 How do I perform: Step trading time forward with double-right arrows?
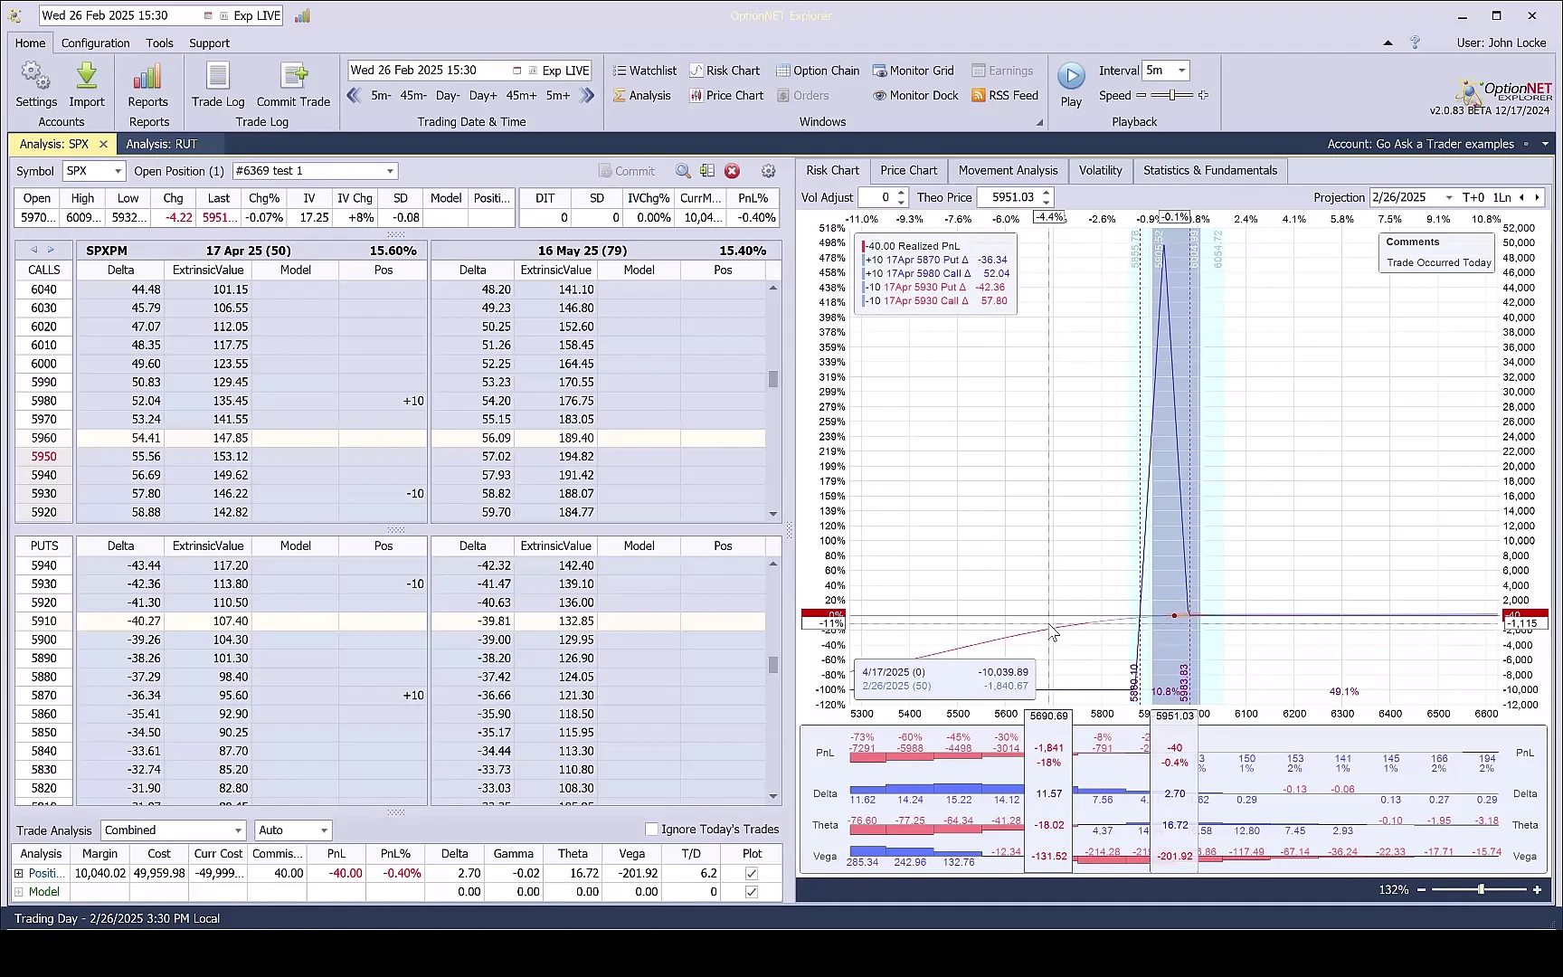[x=587, y=95]
